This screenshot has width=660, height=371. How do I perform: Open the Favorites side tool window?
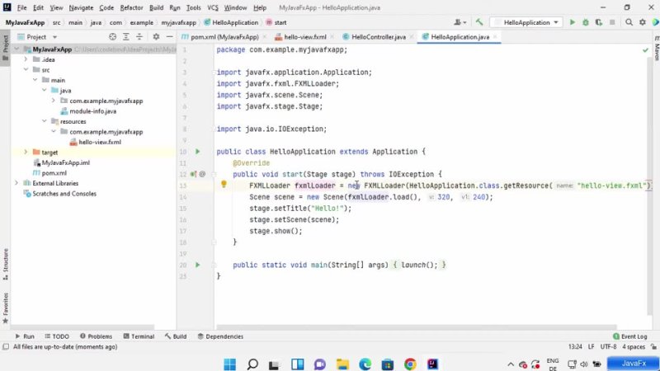click(x=6, y=308)
